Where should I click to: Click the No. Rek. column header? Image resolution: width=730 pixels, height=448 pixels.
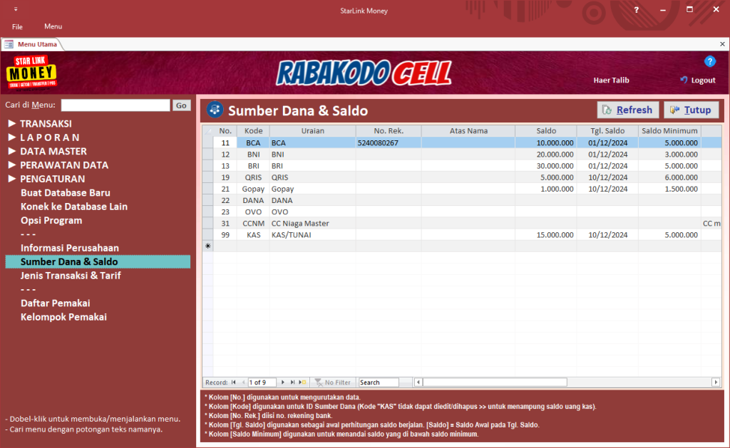point(389,131)
